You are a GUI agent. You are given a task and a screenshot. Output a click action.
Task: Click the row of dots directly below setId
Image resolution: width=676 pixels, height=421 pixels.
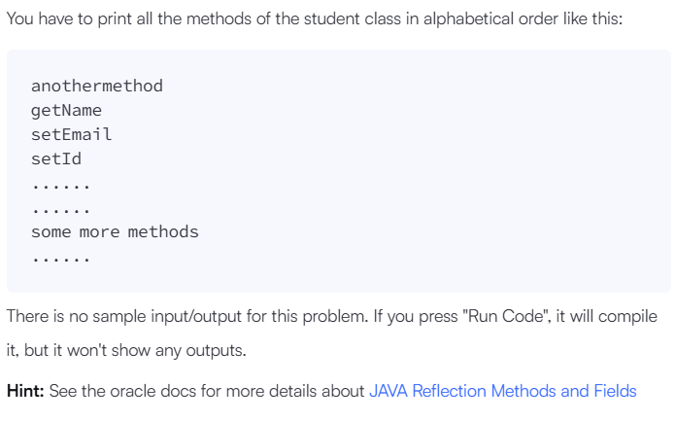[x=60, y=183]
